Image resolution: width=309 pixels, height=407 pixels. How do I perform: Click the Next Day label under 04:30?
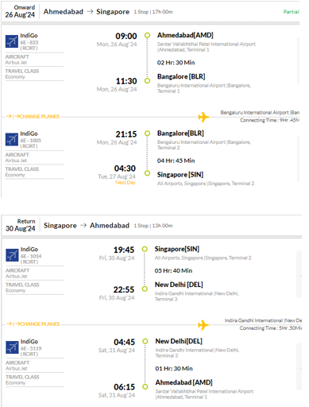click(126, 183)
